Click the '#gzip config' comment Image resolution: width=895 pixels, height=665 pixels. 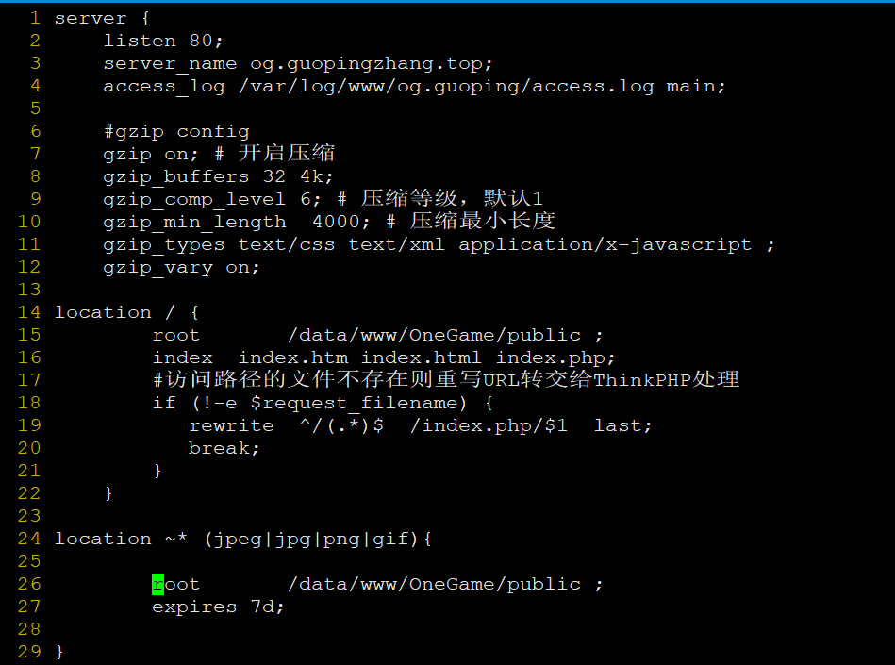coord(176,131)
